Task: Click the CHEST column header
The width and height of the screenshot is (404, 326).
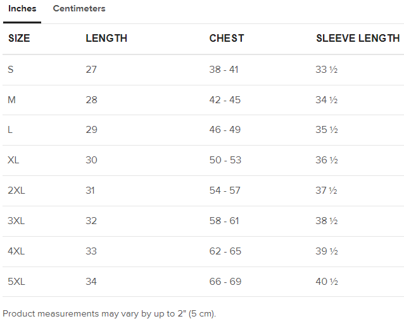Action: click(x=227, y=39)
